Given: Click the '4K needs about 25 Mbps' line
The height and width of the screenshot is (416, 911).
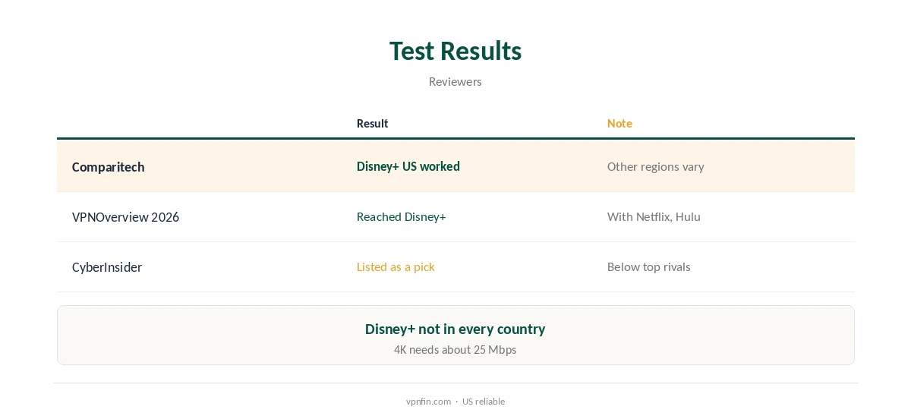Looking at the screenshot, I should 455,350.
